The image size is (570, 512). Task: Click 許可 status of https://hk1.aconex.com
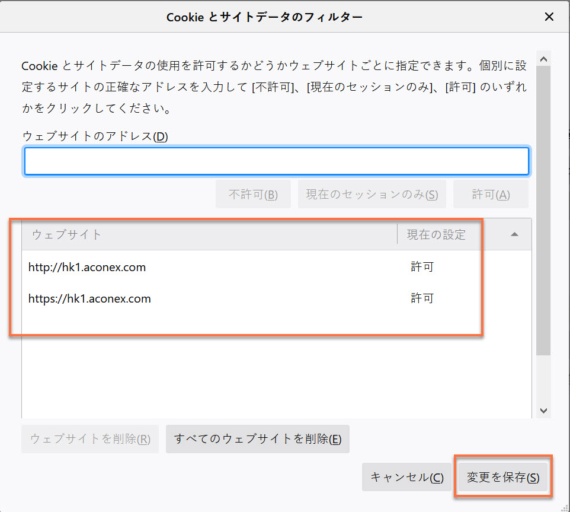pyautogui.click(x=422, y=298)
